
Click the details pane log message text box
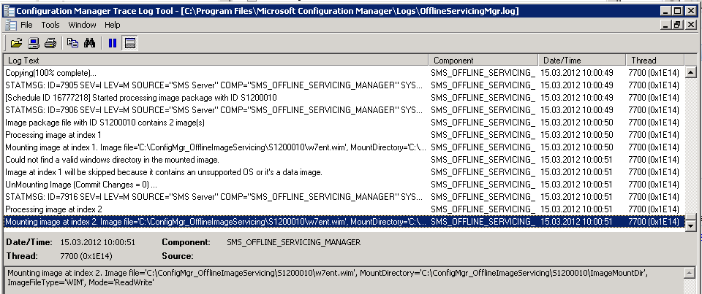click(344, 279)
